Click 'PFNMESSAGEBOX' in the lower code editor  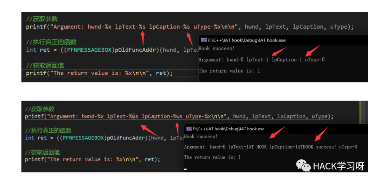point(83,138)
